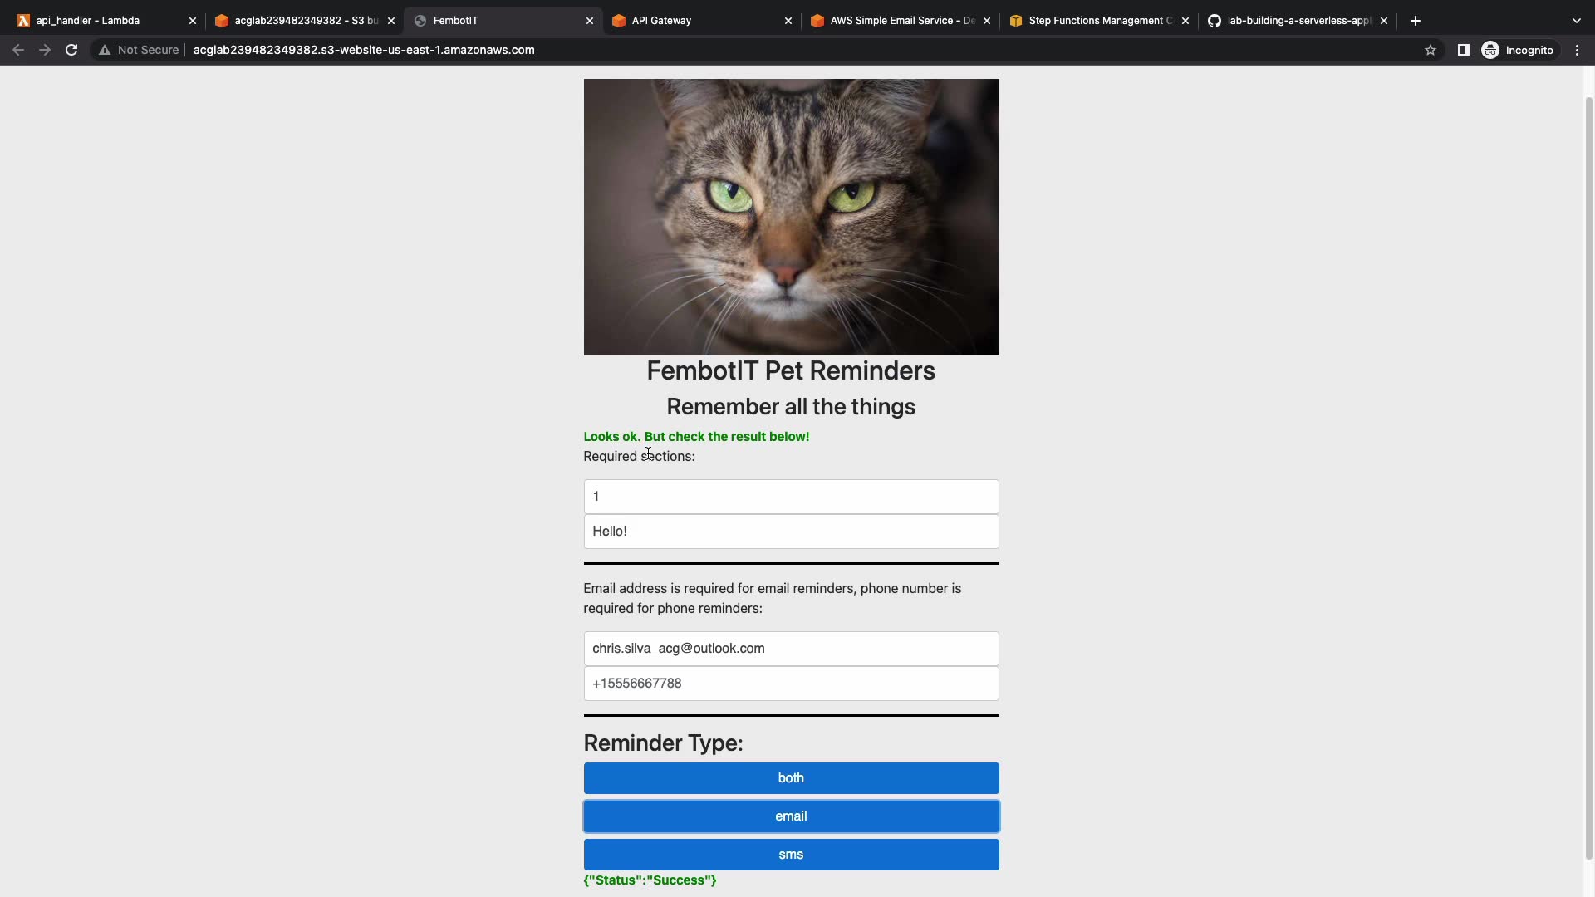1595x897 pixels.
Task: Open the side panel icon
Action: click(x=1463, y=50)
